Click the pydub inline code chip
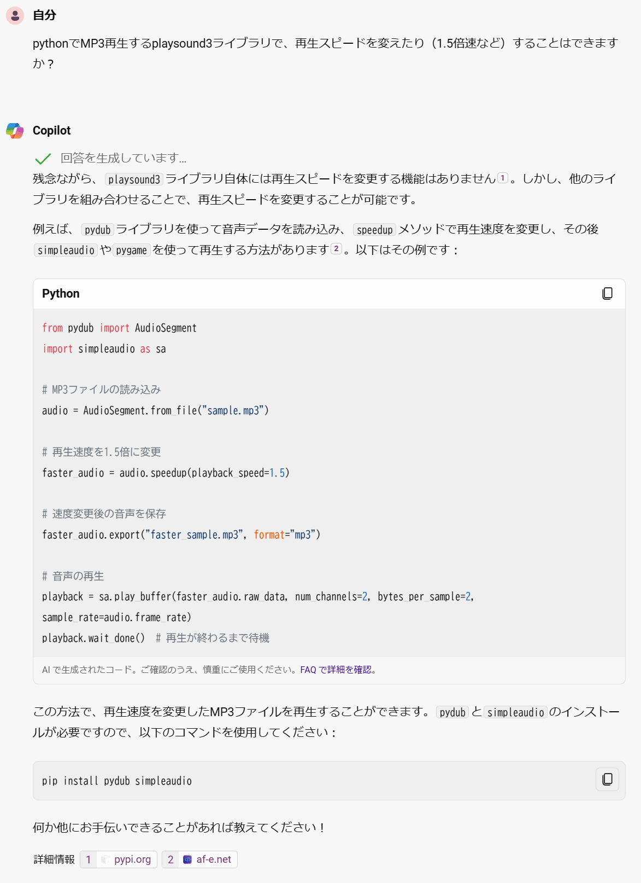641x883 pixels. [x=97, y=230]
